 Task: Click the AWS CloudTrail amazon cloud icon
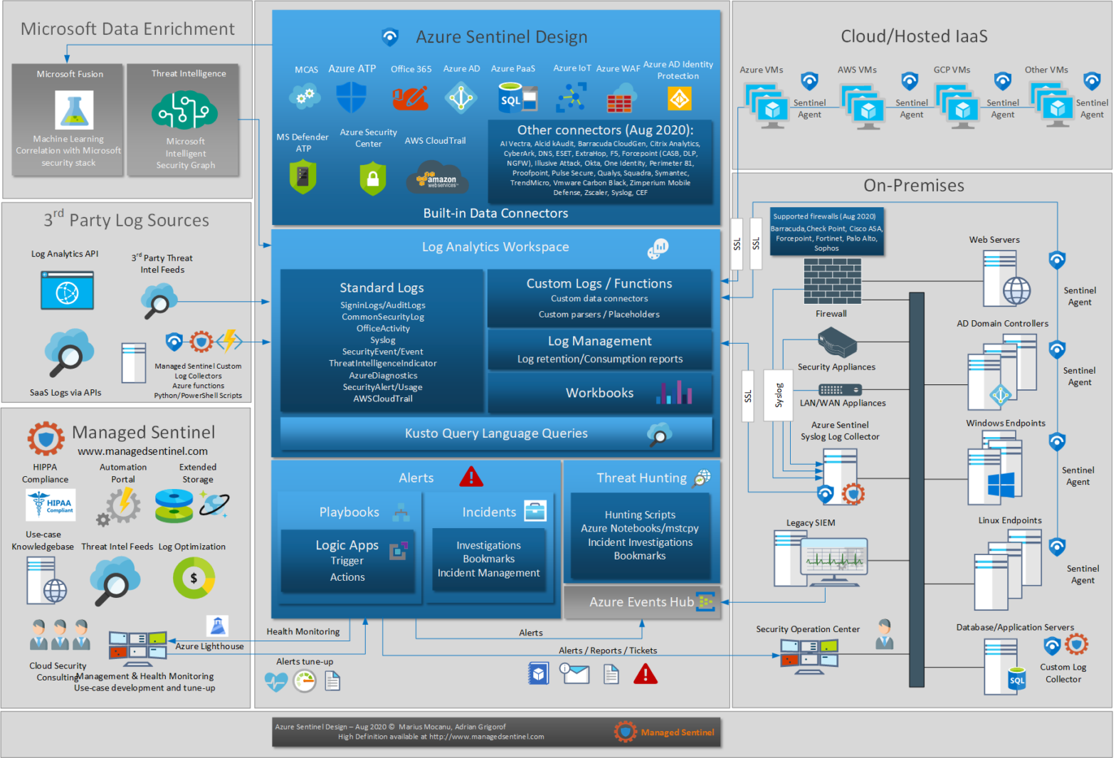tap(438, 178)
